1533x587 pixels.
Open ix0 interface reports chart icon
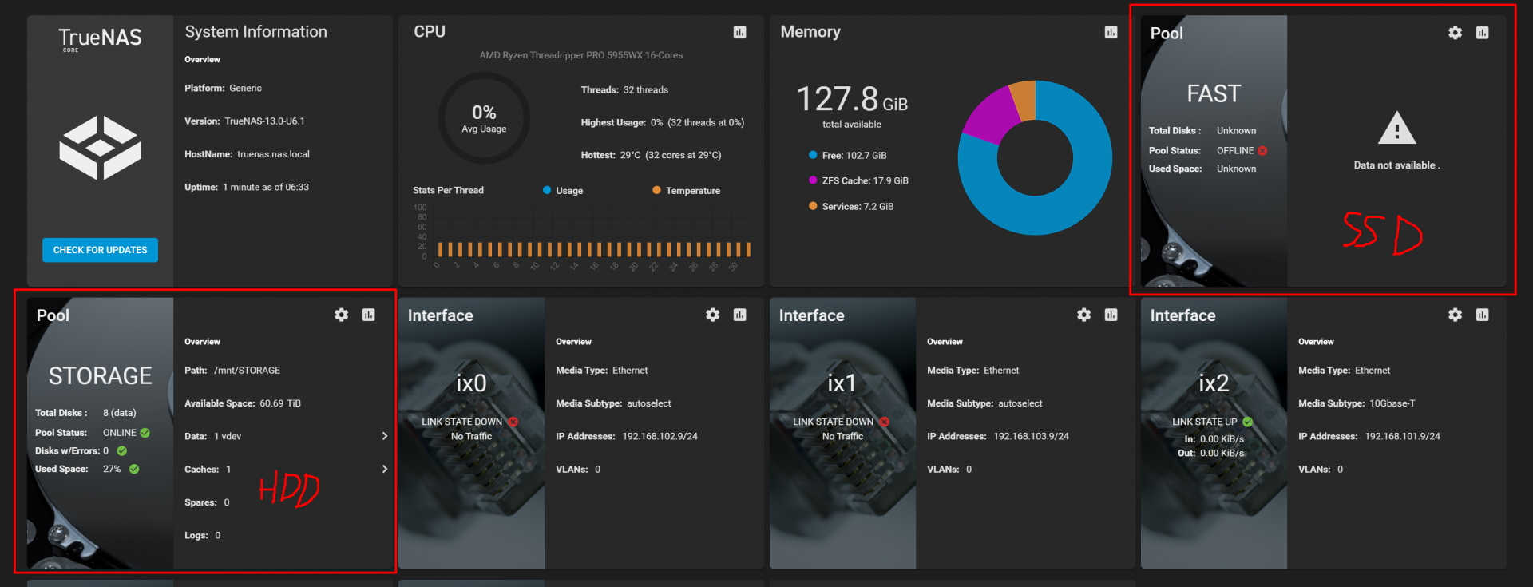coord(740,315)
